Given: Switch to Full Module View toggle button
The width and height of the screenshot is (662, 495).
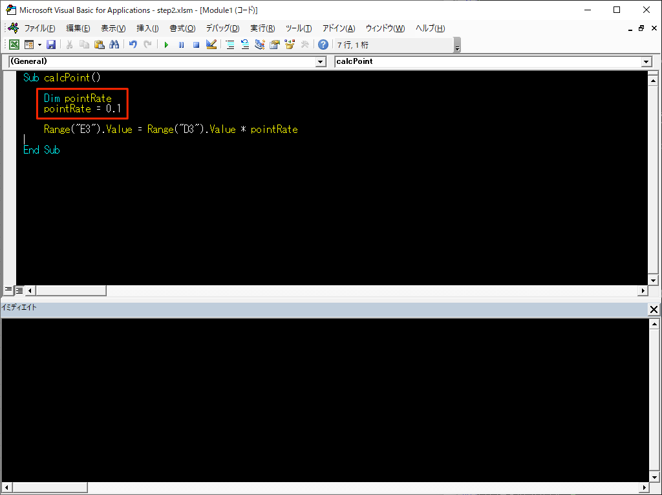Looking at the screenshot, I should point(19,290).
